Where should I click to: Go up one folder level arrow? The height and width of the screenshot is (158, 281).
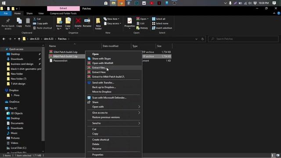pos(19,39)
